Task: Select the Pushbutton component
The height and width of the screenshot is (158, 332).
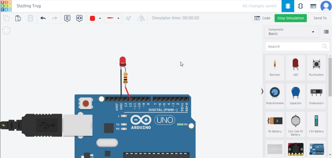Action: 316,68
